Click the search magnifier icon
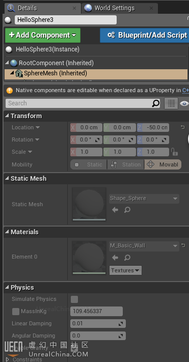Image resolution: width=189 pixels, height=362 pixels. [x=156, y=103]
